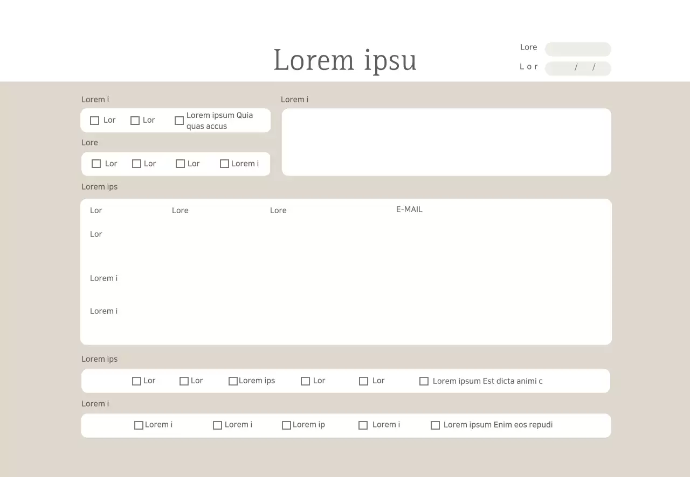
Task: Select the "Lorem ips" checkbox option
Action: (x=233, y=381)
